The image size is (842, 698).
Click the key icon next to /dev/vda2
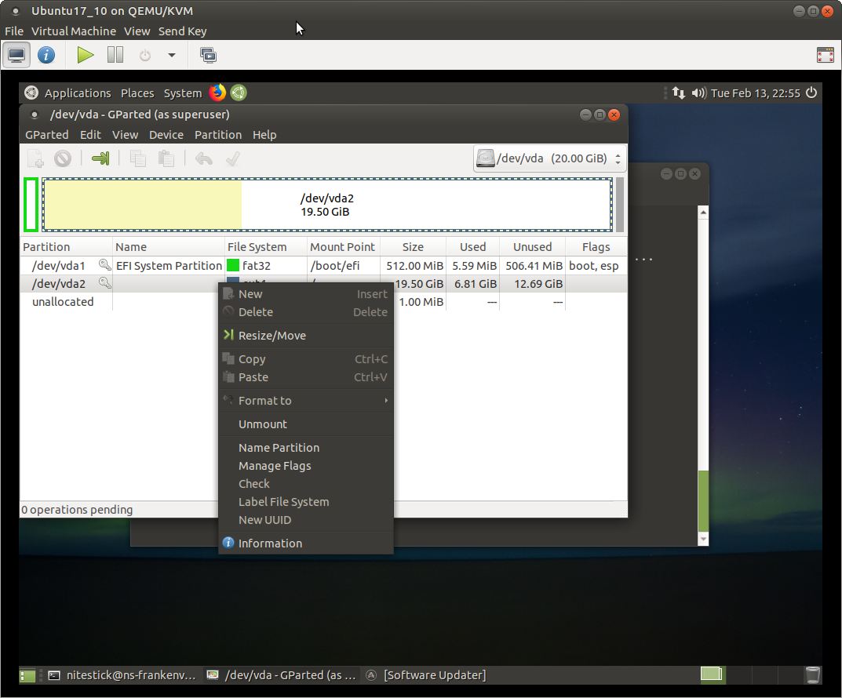pyautogui.click(x=104, y=283)
